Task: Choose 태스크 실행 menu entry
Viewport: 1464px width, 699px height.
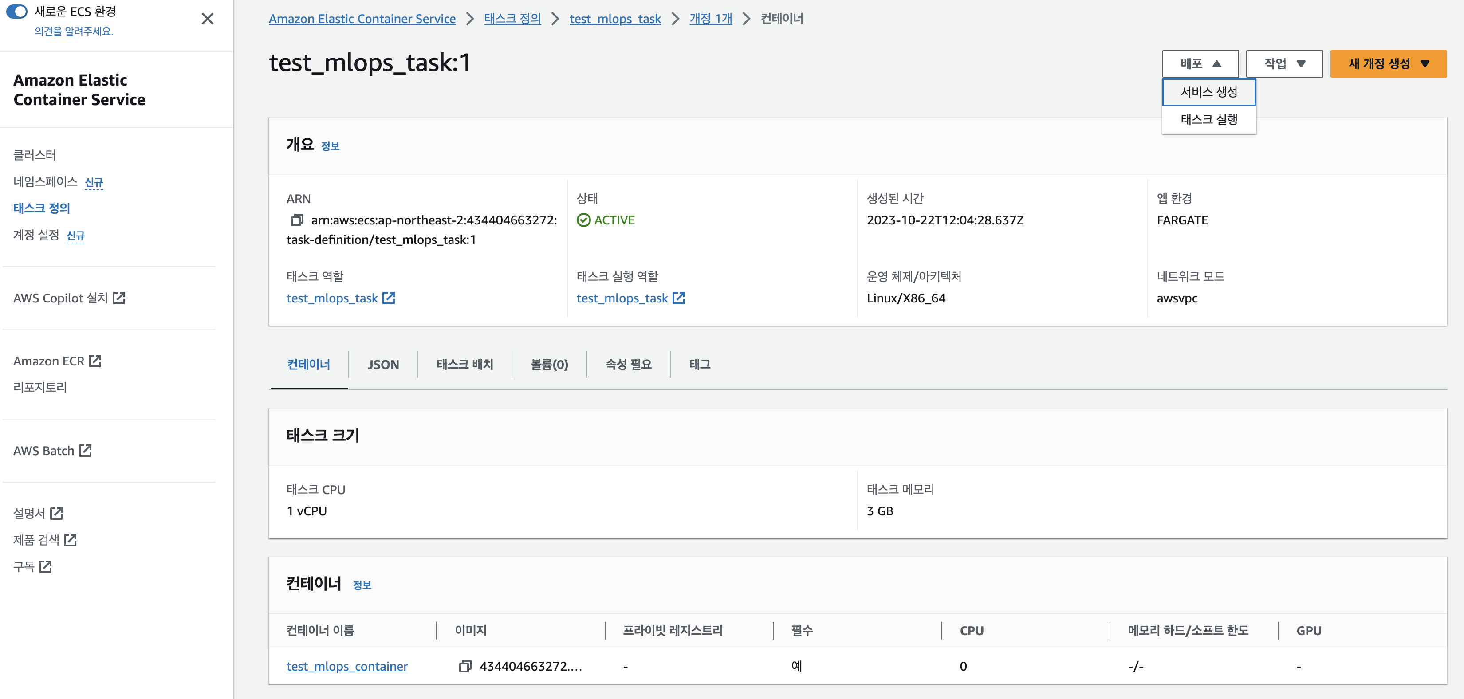Action: (1208, 119)
